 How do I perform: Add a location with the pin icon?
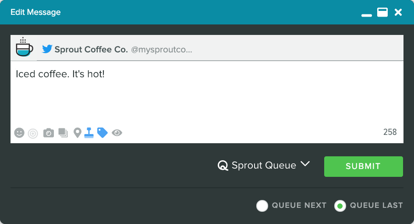point(78,133)
